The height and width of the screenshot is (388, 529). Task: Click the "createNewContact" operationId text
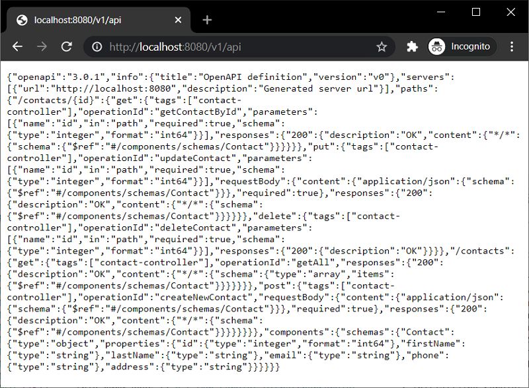coord(204,298)
